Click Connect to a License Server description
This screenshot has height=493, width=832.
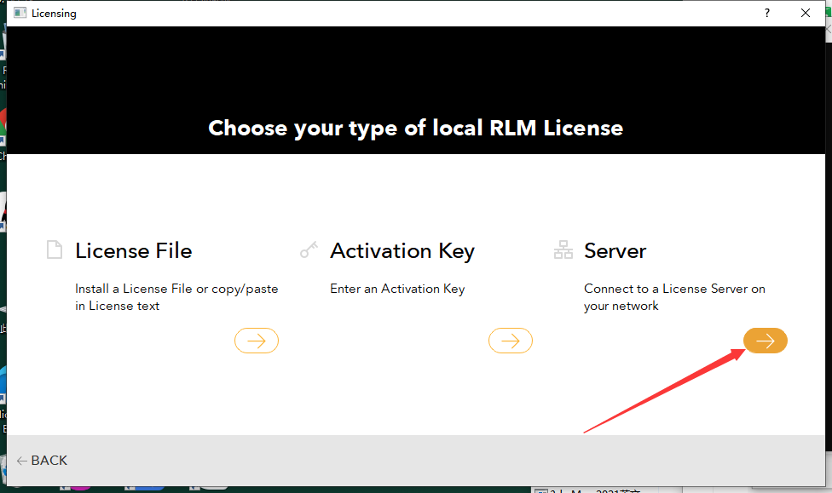point(673,297)
